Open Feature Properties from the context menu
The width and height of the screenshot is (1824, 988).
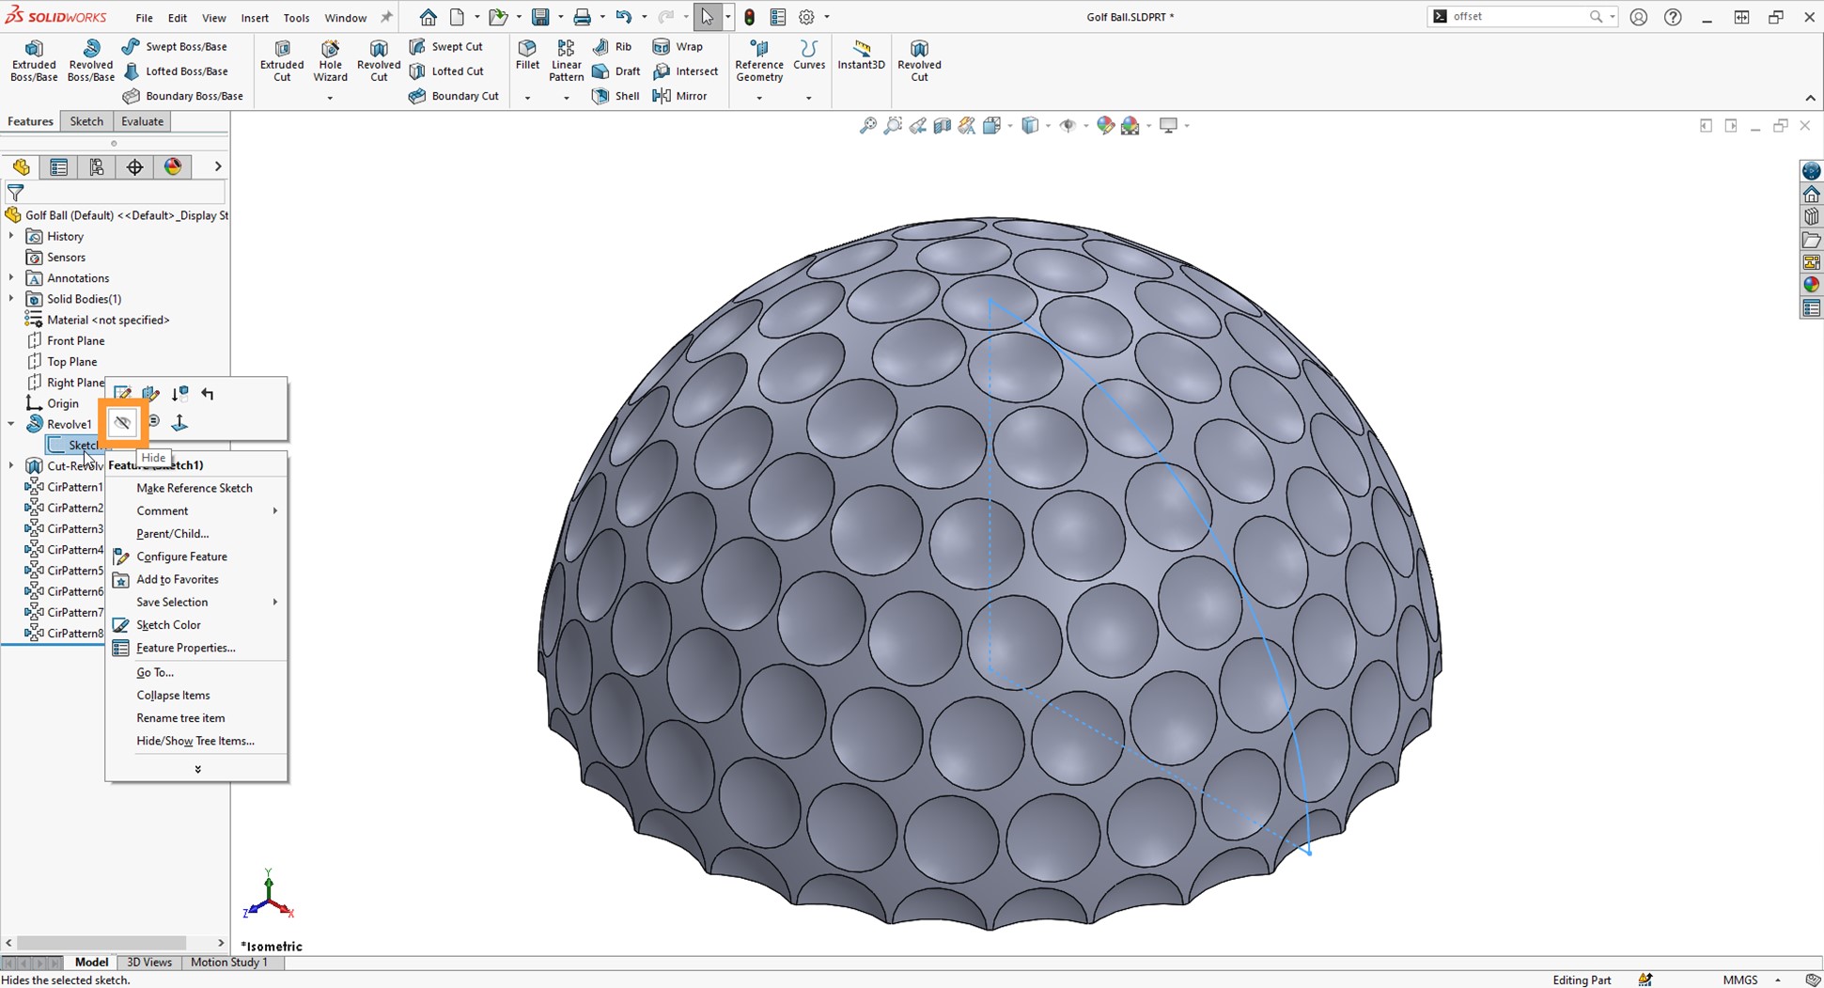[x=185, y=648]
